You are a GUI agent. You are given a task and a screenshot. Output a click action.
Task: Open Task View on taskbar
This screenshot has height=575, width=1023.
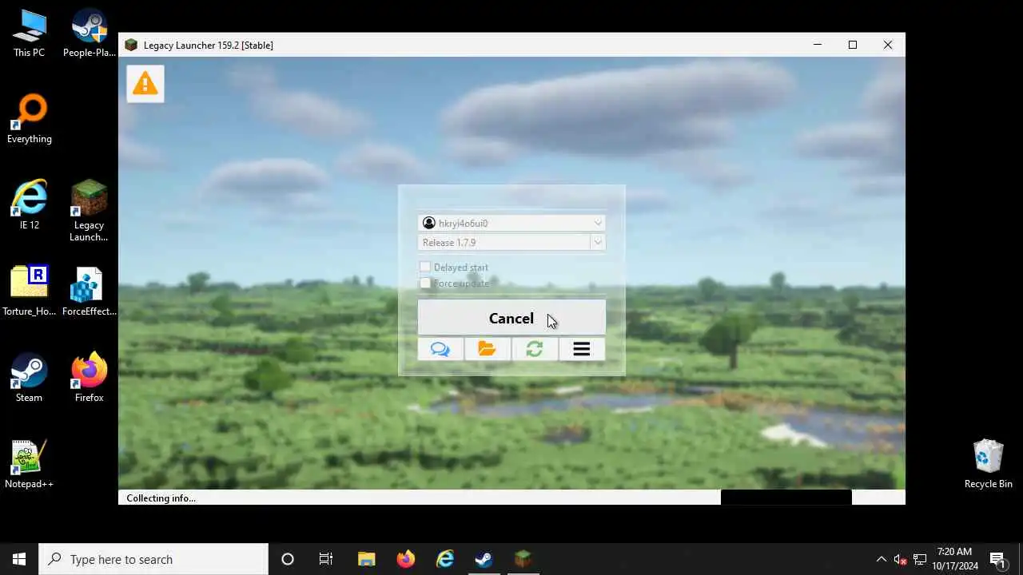(326, 559)
